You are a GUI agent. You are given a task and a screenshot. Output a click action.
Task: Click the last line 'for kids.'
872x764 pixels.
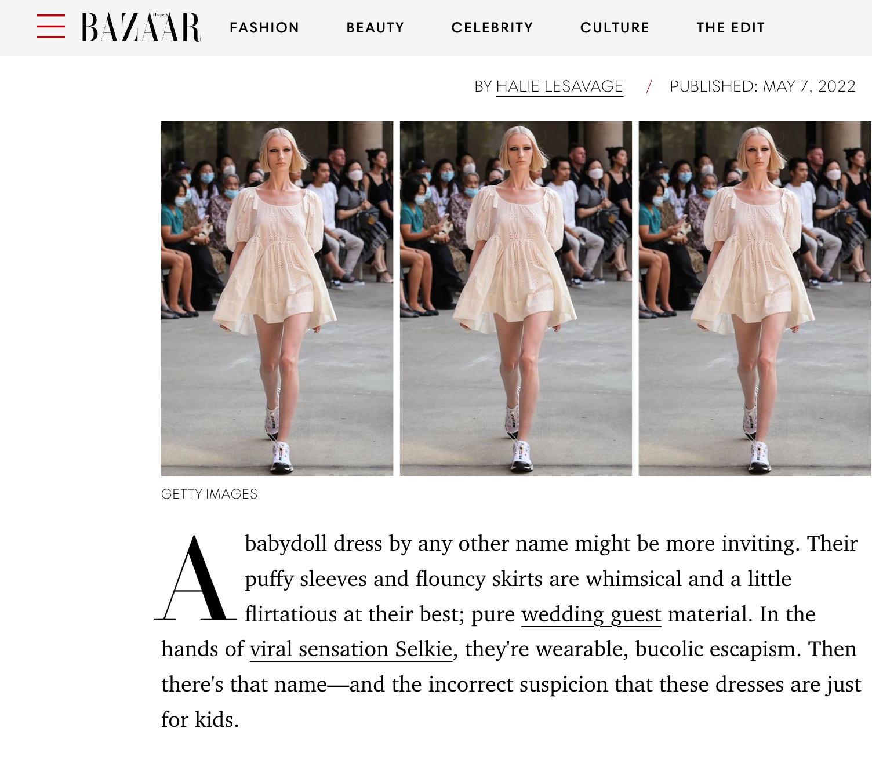[200, 720]
